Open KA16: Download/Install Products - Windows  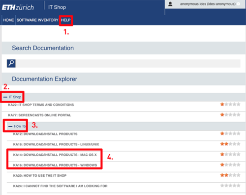pos(55,165)
